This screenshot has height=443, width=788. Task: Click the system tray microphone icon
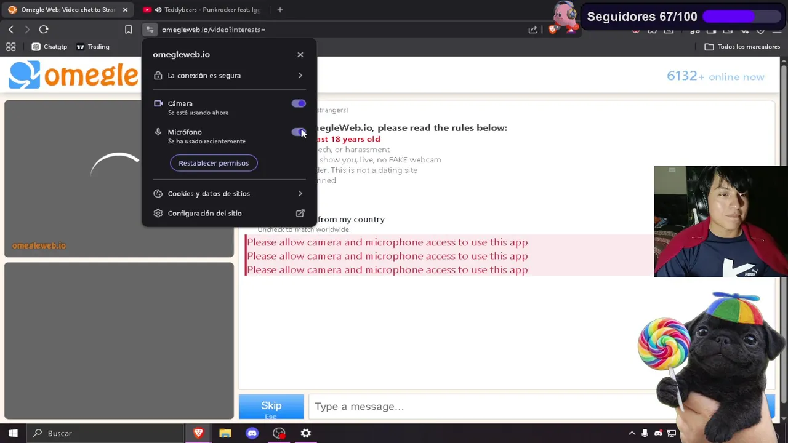tap(645, 433)
